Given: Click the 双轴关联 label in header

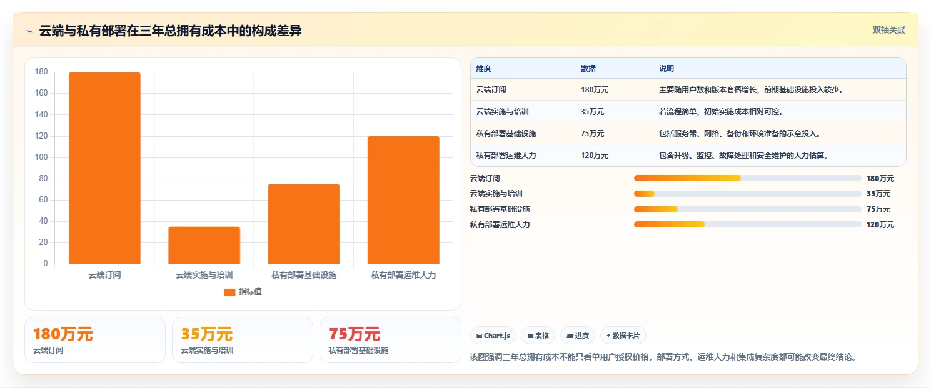Looking at the screenshot, I should (x=889, y=31).
